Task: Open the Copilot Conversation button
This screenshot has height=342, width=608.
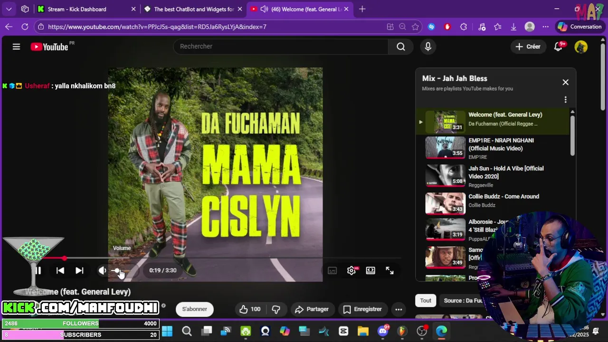Action: click(x=580, y=27)
